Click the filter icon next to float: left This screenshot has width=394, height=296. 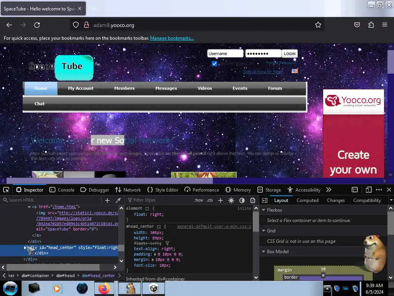point(167,244)
